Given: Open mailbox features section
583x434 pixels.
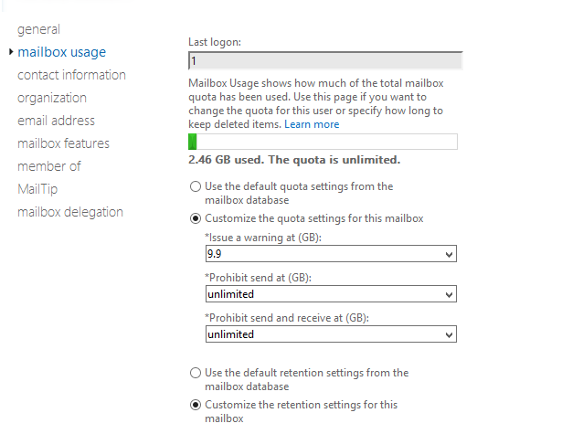Looking at the screenshot, I should (63, 143).
